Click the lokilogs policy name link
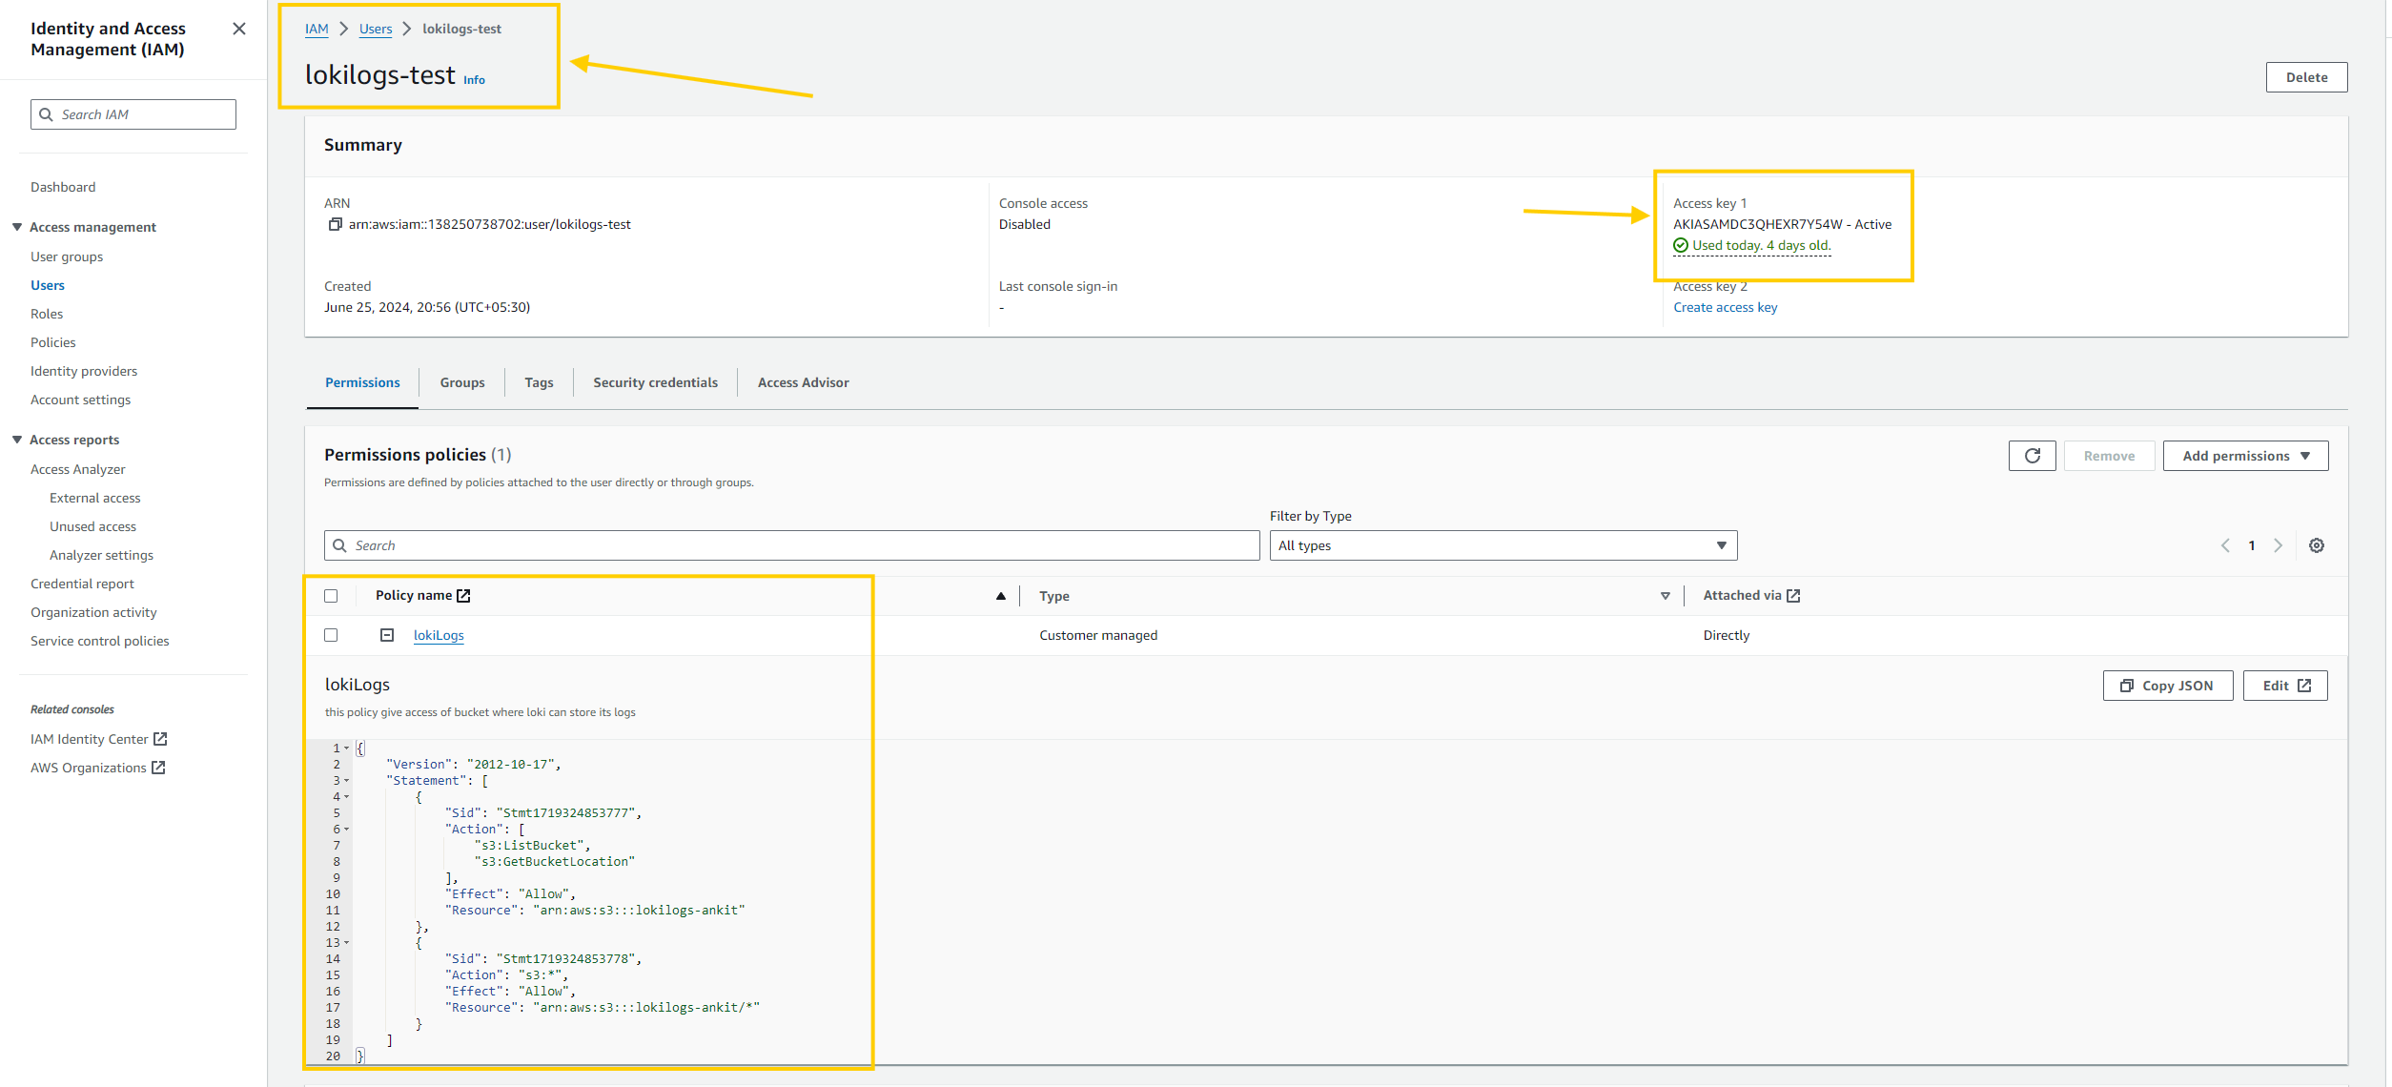 click(x=438, y=633)
